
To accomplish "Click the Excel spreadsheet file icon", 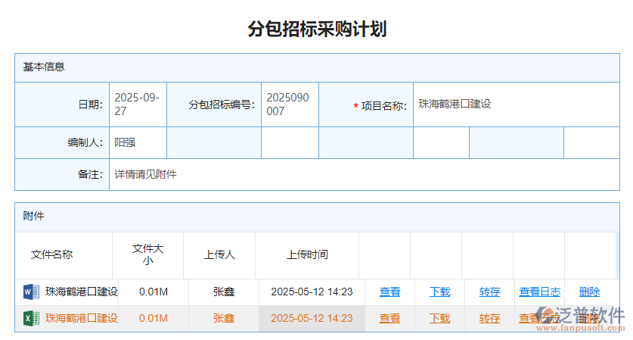I will coord(31,318).
